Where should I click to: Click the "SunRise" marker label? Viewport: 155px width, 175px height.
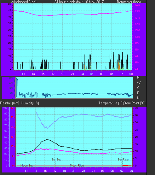click(x=123, y=160)
